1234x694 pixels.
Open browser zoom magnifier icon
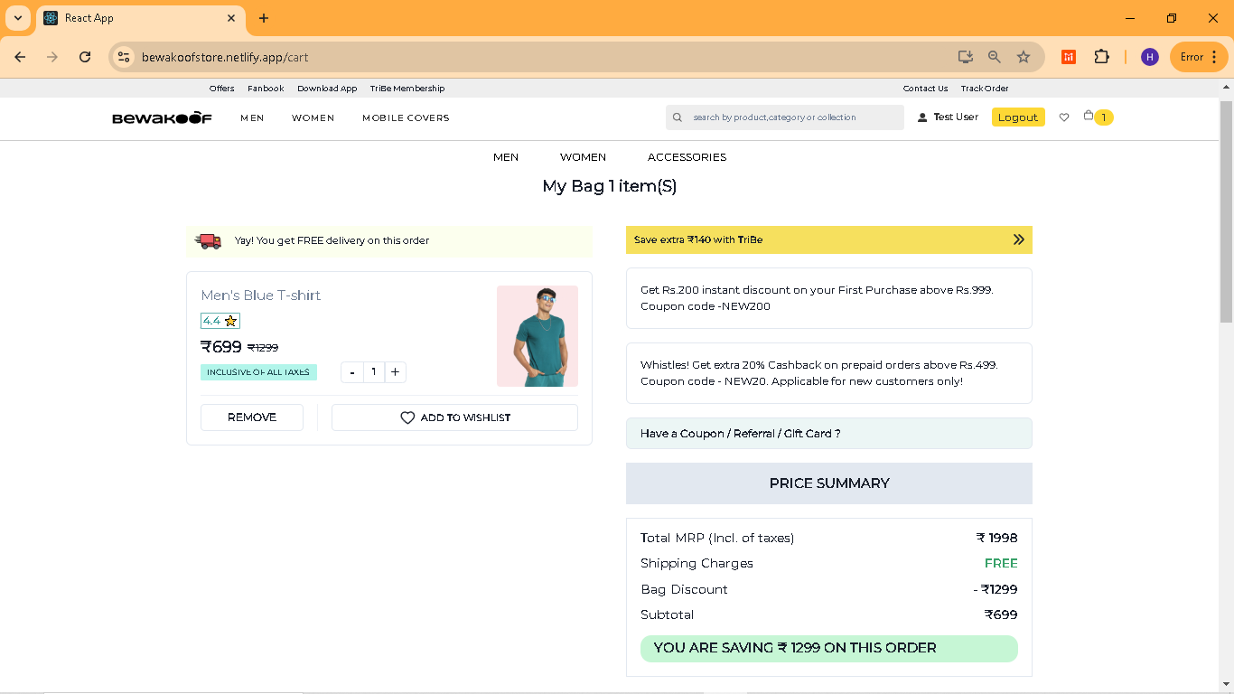(995, 57)
